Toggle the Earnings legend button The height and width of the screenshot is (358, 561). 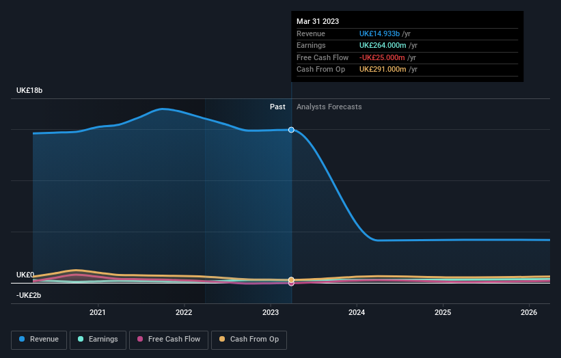coord(98,340)
